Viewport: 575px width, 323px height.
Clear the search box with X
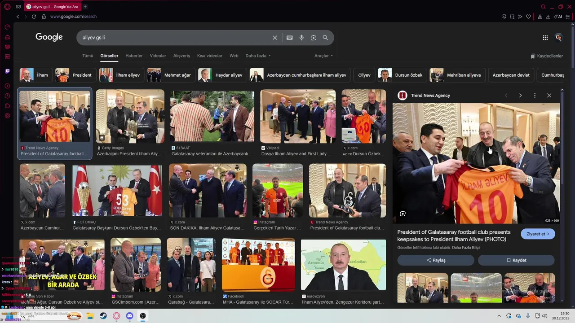pyautogui.click(x=275, y=38)
